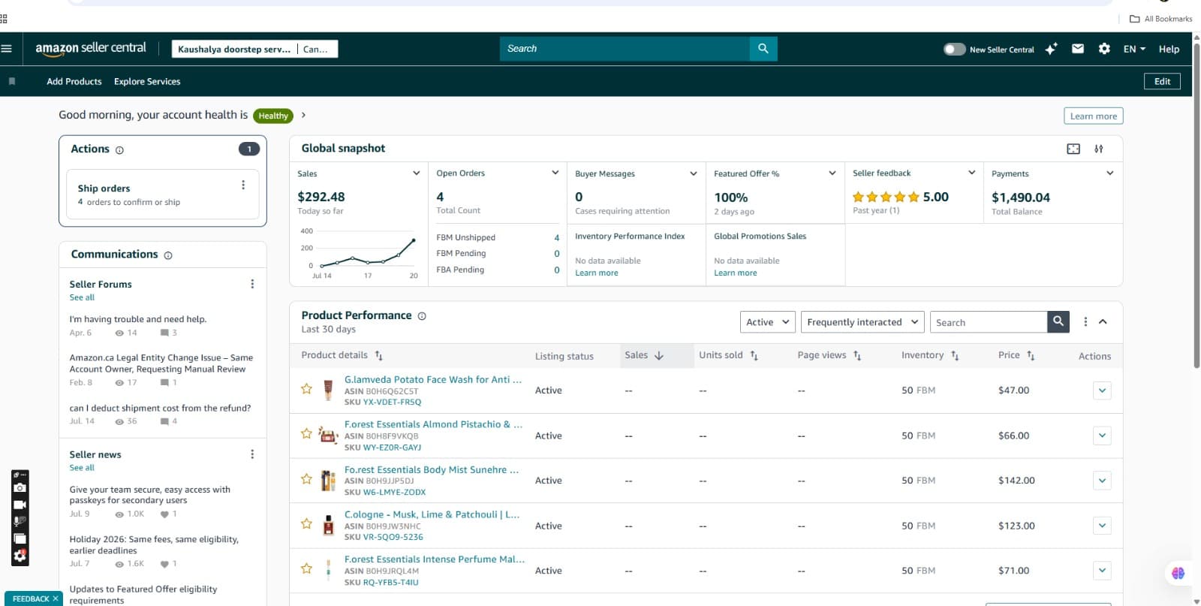Open the EN language dropdown
The width and height of the screenshot is (1201, 606).
[x=1134, y=49]
